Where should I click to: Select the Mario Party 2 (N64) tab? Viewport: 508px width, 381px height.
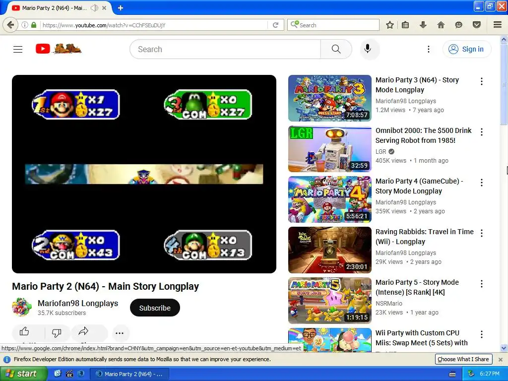[x=54, y=8]
